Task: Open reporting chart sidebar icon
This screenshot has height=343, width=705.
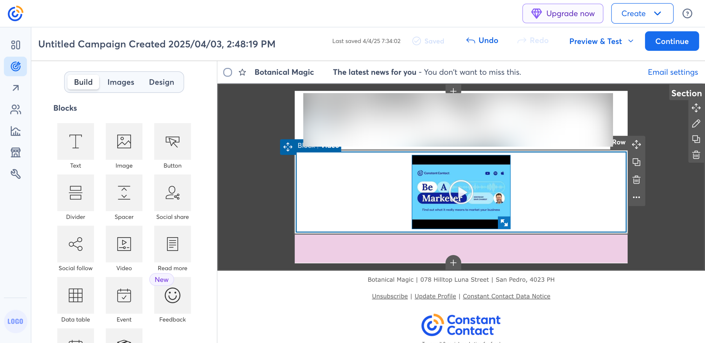Action: 15,131
